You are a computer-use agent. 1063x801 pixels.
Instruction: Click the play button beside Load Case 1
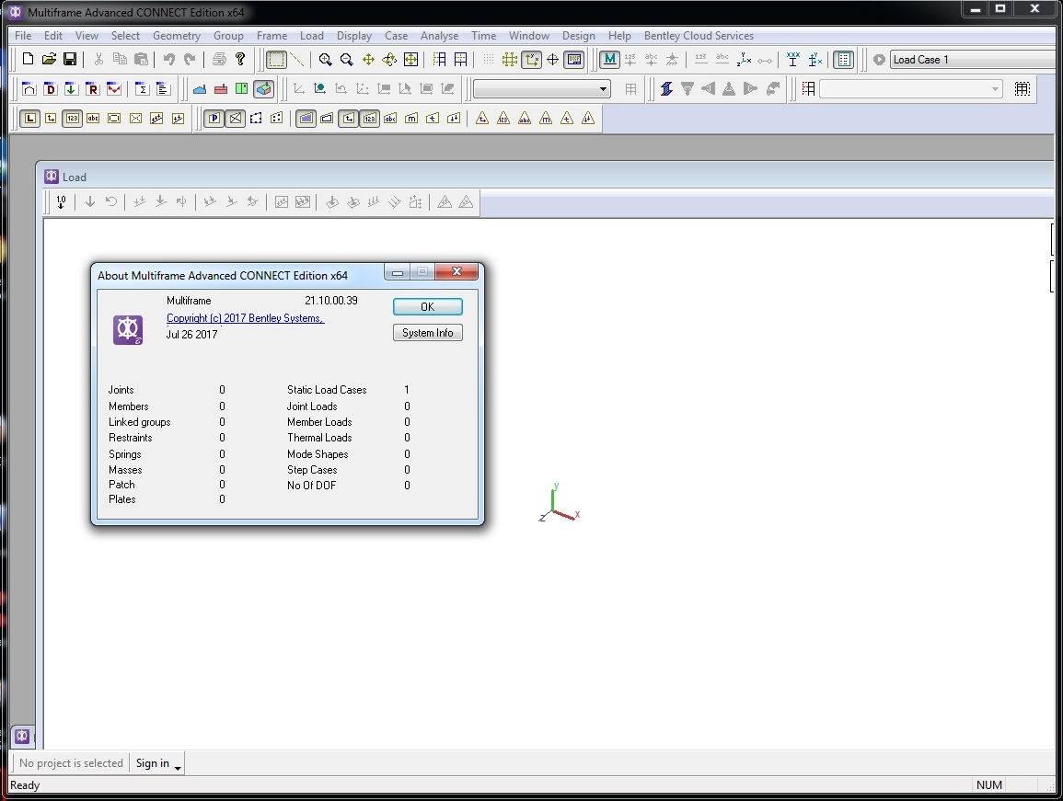879,60
